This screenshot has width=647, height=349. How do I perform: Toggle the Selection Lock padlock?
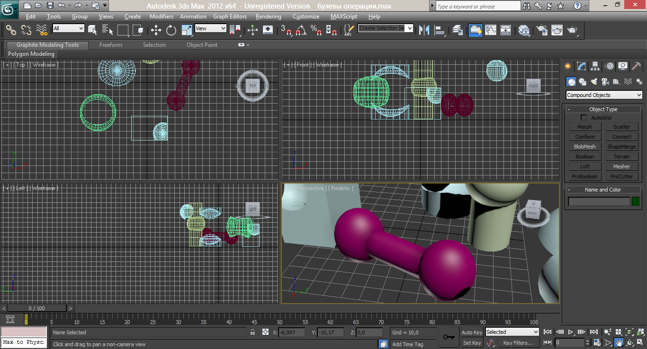point(253,332)
